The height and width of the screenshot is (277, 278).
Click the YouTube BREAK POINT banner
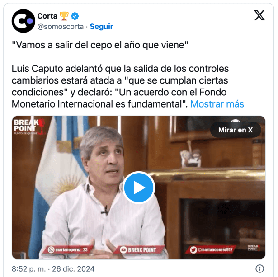tap(138, 250)
